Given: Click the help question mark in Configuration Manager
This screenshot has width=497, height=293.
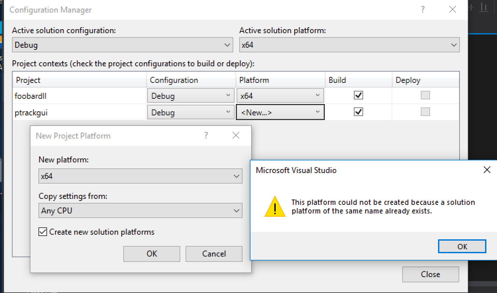Looking at the screenshot, I should click(422, 10).
